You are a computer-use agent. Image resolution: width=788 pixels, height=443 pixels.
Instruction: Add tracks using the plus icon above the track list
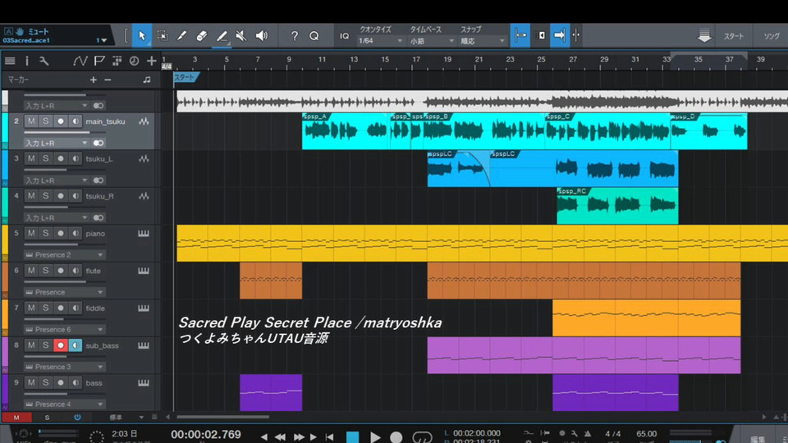tap(151, 61)
